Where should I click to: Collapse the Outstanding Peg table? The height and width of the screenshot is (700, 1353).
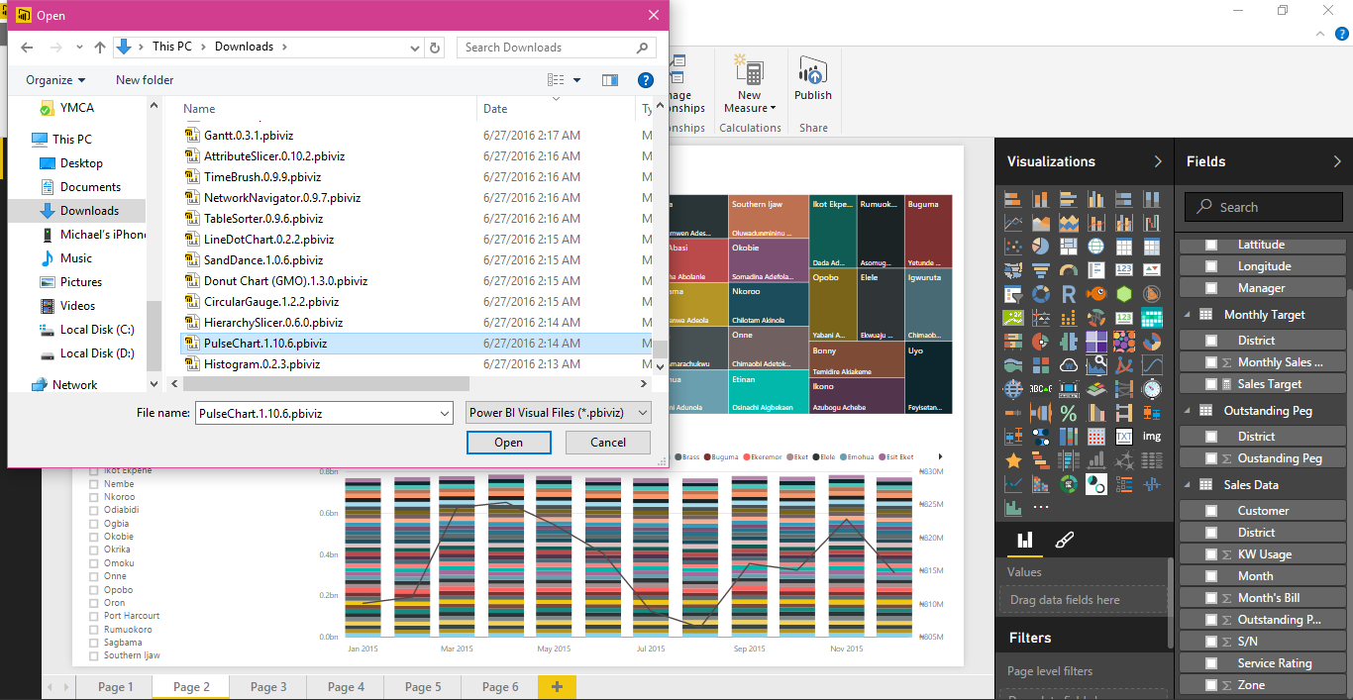point(1188,411)
